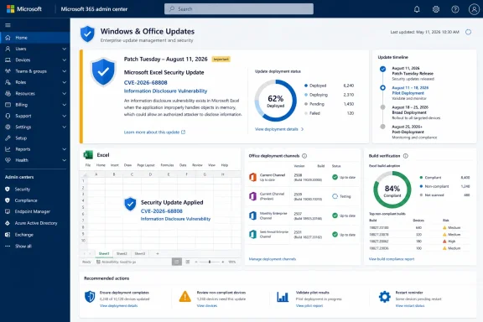Viewport: 483px width, 322px height.
Task: Click the help question mark icon
Action: (455, 9)
